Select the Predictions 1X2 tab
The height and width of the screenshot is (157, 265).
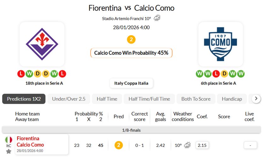click(x=24, y=99)
